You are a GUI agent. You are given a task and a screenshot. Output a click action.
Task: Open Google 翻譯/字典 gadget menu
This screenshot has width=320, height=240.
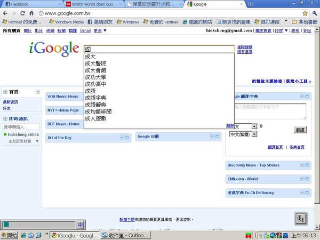pos(302,97)
